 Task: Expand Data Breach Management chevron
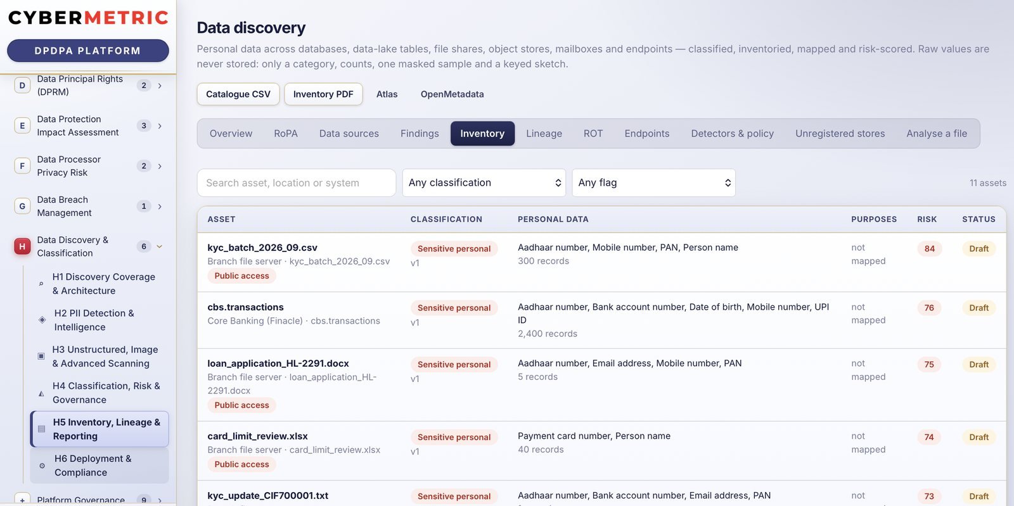point(160,206)
